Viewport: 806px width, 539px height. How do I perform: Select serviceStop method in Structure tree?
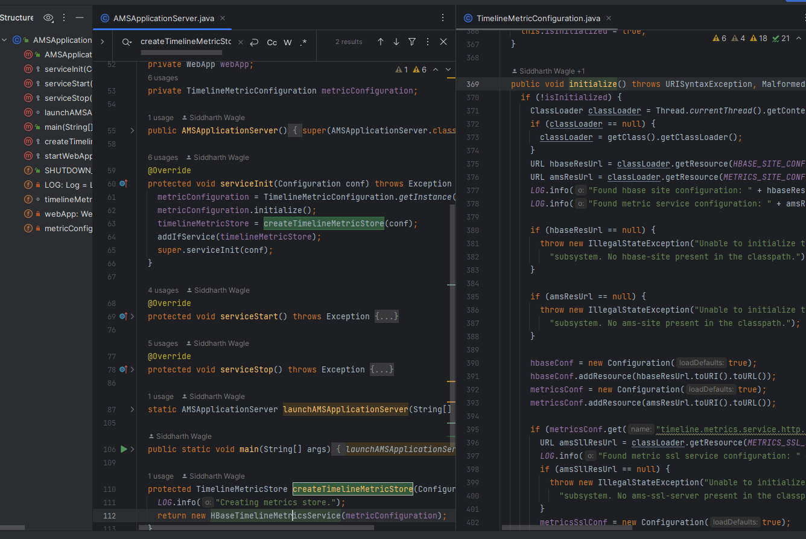click(68, 98)
